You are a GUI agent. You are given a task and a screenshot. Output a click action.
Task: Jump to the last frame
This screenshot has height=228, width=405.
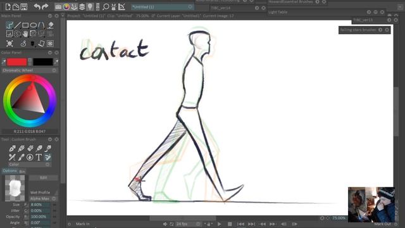click(x=251, y=224)
